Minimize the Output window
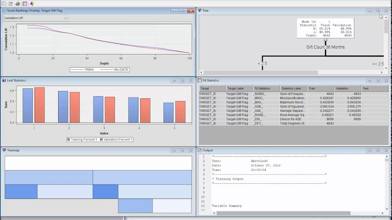Image resolution: width=392 pixels, height=220 pixels. click(x=370, y=151)
